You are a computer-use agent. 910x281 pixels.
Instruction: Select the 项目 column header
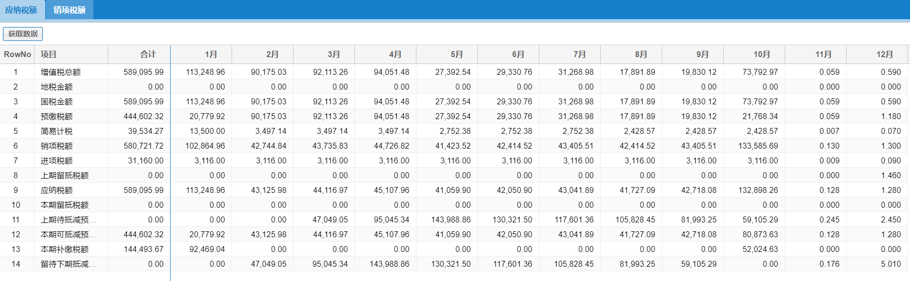[49, 54]
